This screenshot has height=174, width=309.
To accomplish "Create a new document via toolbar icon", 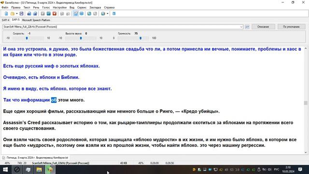I will 6,14.
